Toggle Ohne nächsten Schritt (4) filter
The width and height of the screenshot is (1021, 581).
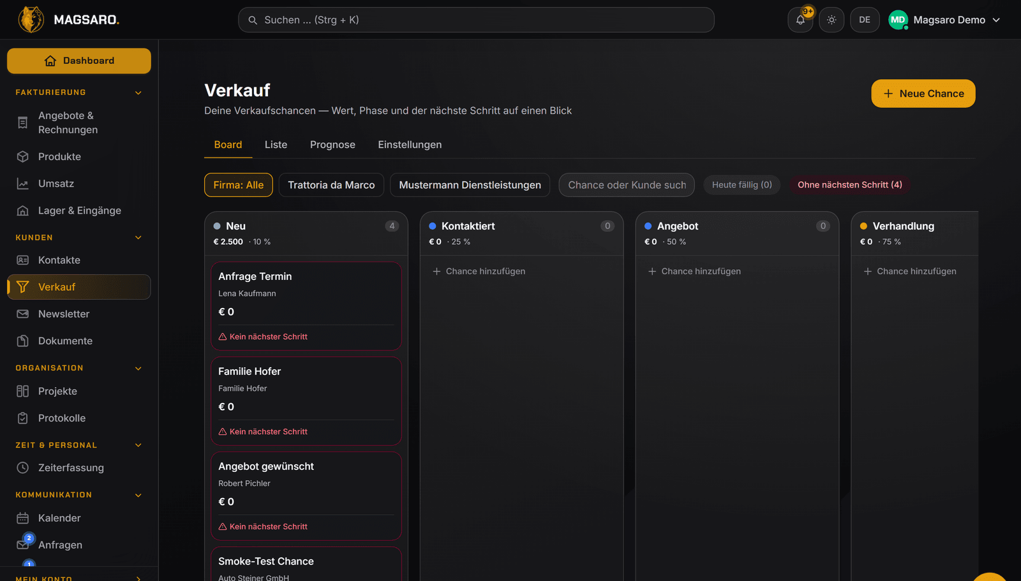(x=849, y=185)
